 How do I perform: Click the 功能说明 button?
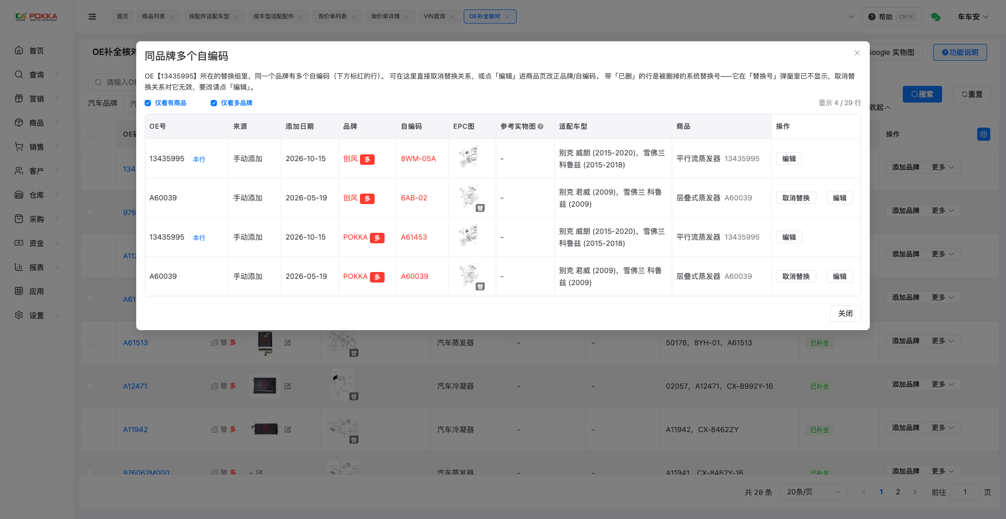tap(960, 52)
